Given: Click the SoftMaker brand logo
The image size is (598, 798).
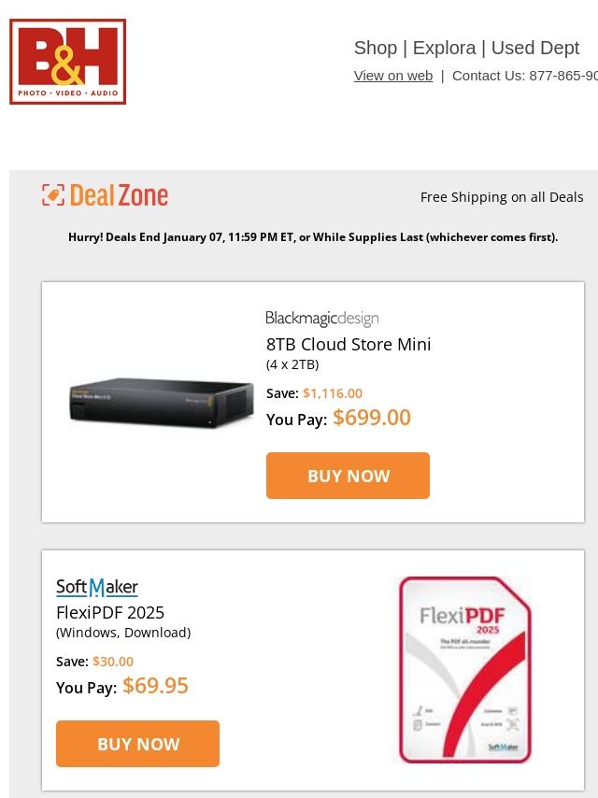Looking at the screenshot, I should pos(97,588).
